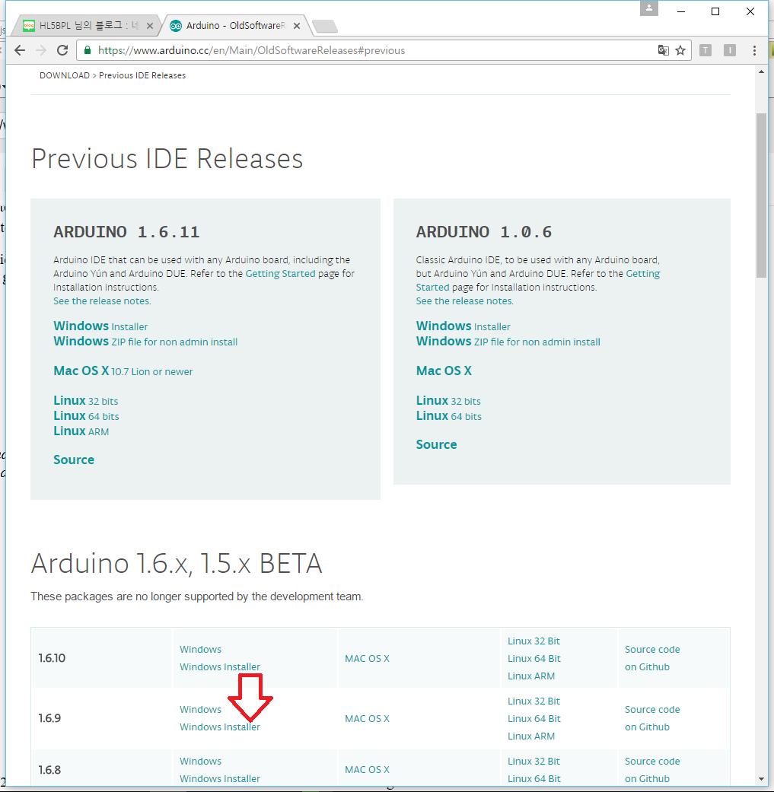The width and height of the screenshot is (774, 792).
Task: See the release notes for Arduino 1.0.6
Action: 465,301
